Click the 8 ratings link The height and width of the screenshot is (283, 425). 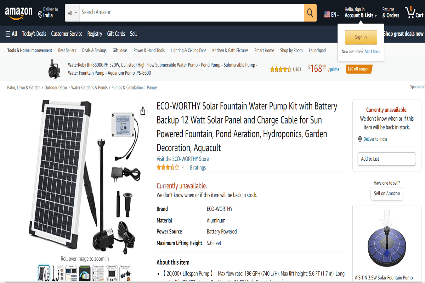coord(198,167)
